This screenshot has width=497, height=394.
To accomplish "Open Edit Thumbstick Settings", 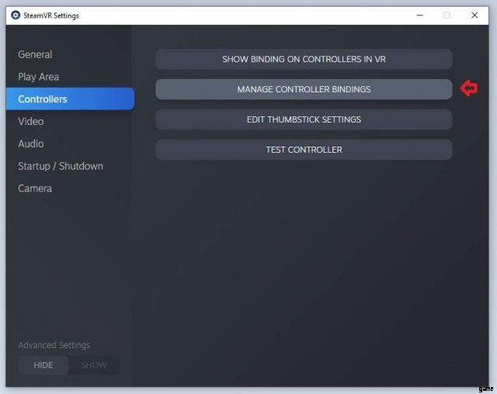I will pyautogui.click(x=304, y=119).
